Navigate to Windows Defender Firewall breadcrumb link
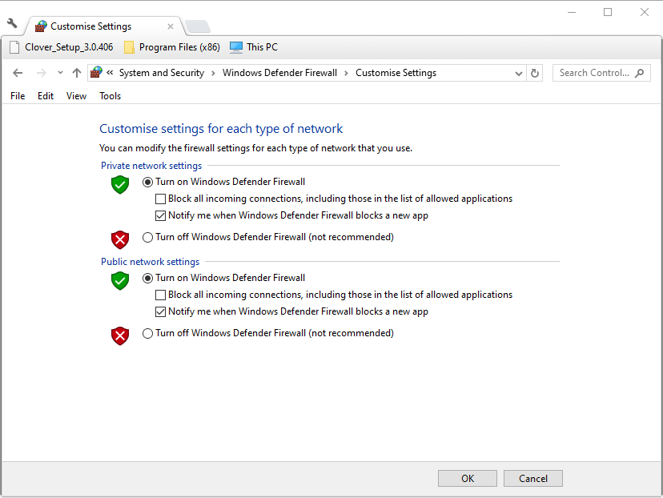The image size is (663, 498). pos(279,73)
